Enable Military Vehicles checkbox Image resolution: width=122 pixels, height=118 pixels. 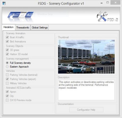tap(7, 83)
